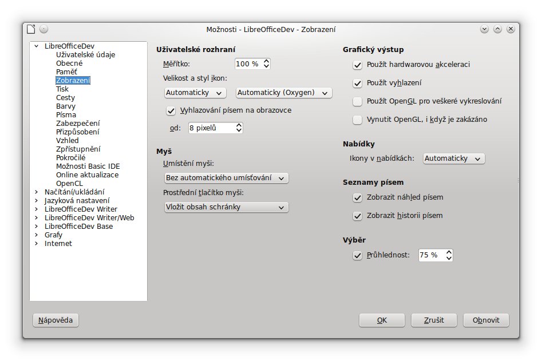
Task: Click the 8 pixelů spin field
Action: (216, 128)
